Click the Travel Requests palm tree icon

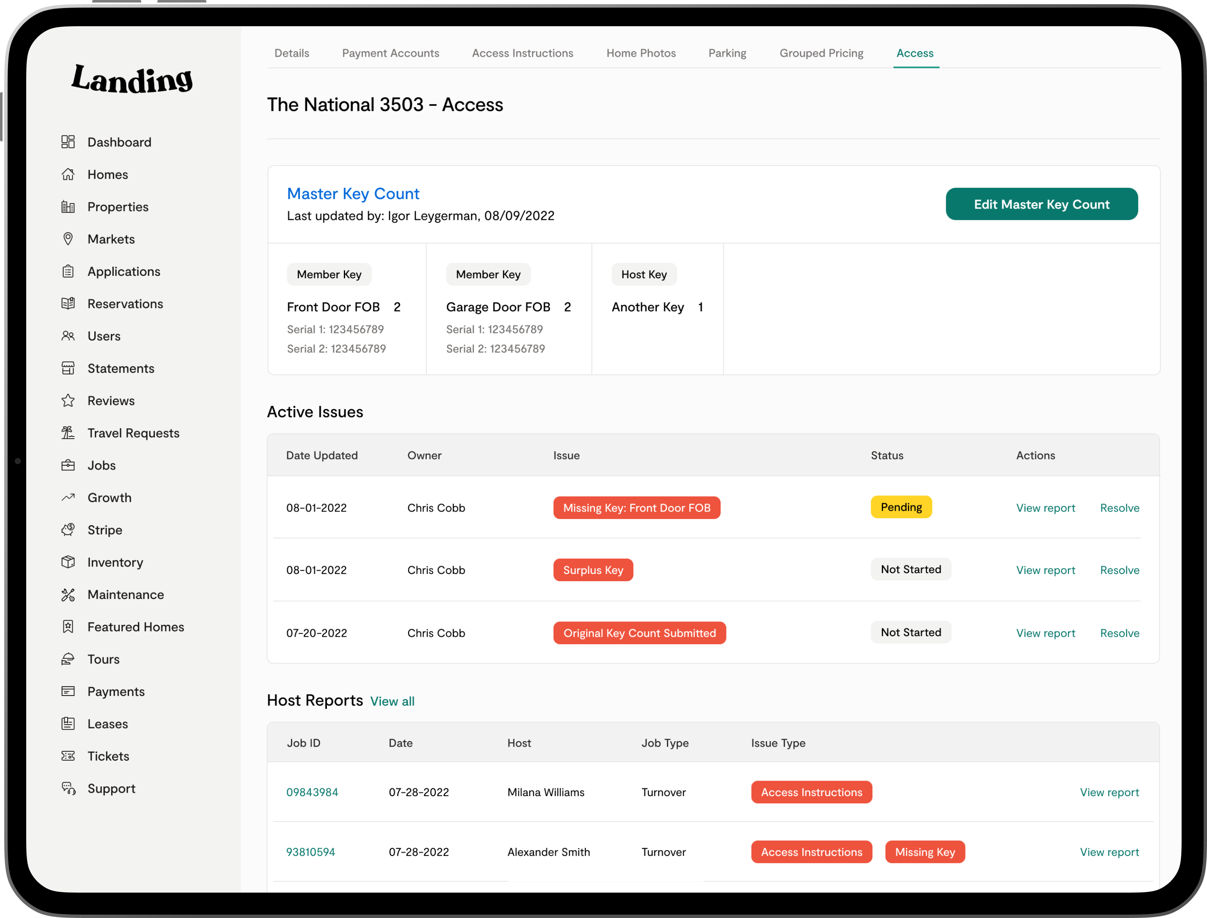click(x=68, y=433)
